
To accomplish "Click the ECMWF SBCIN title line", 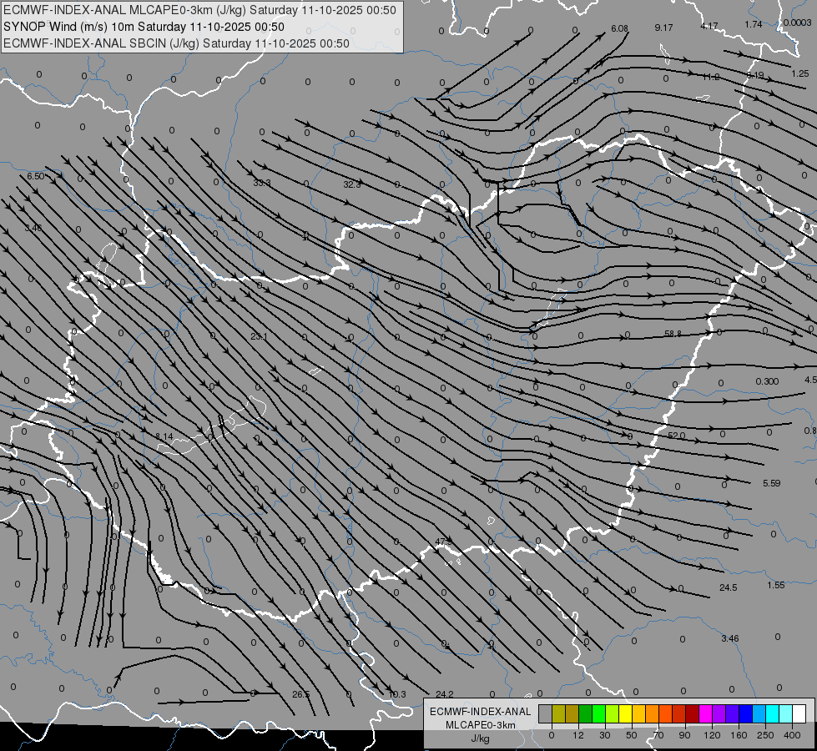I will (x=176, y=43).
